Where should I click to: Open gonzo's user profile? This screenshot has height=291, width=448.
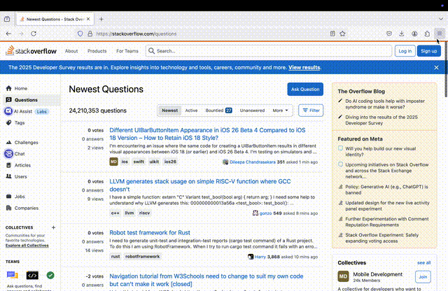[x=265, y=213]
